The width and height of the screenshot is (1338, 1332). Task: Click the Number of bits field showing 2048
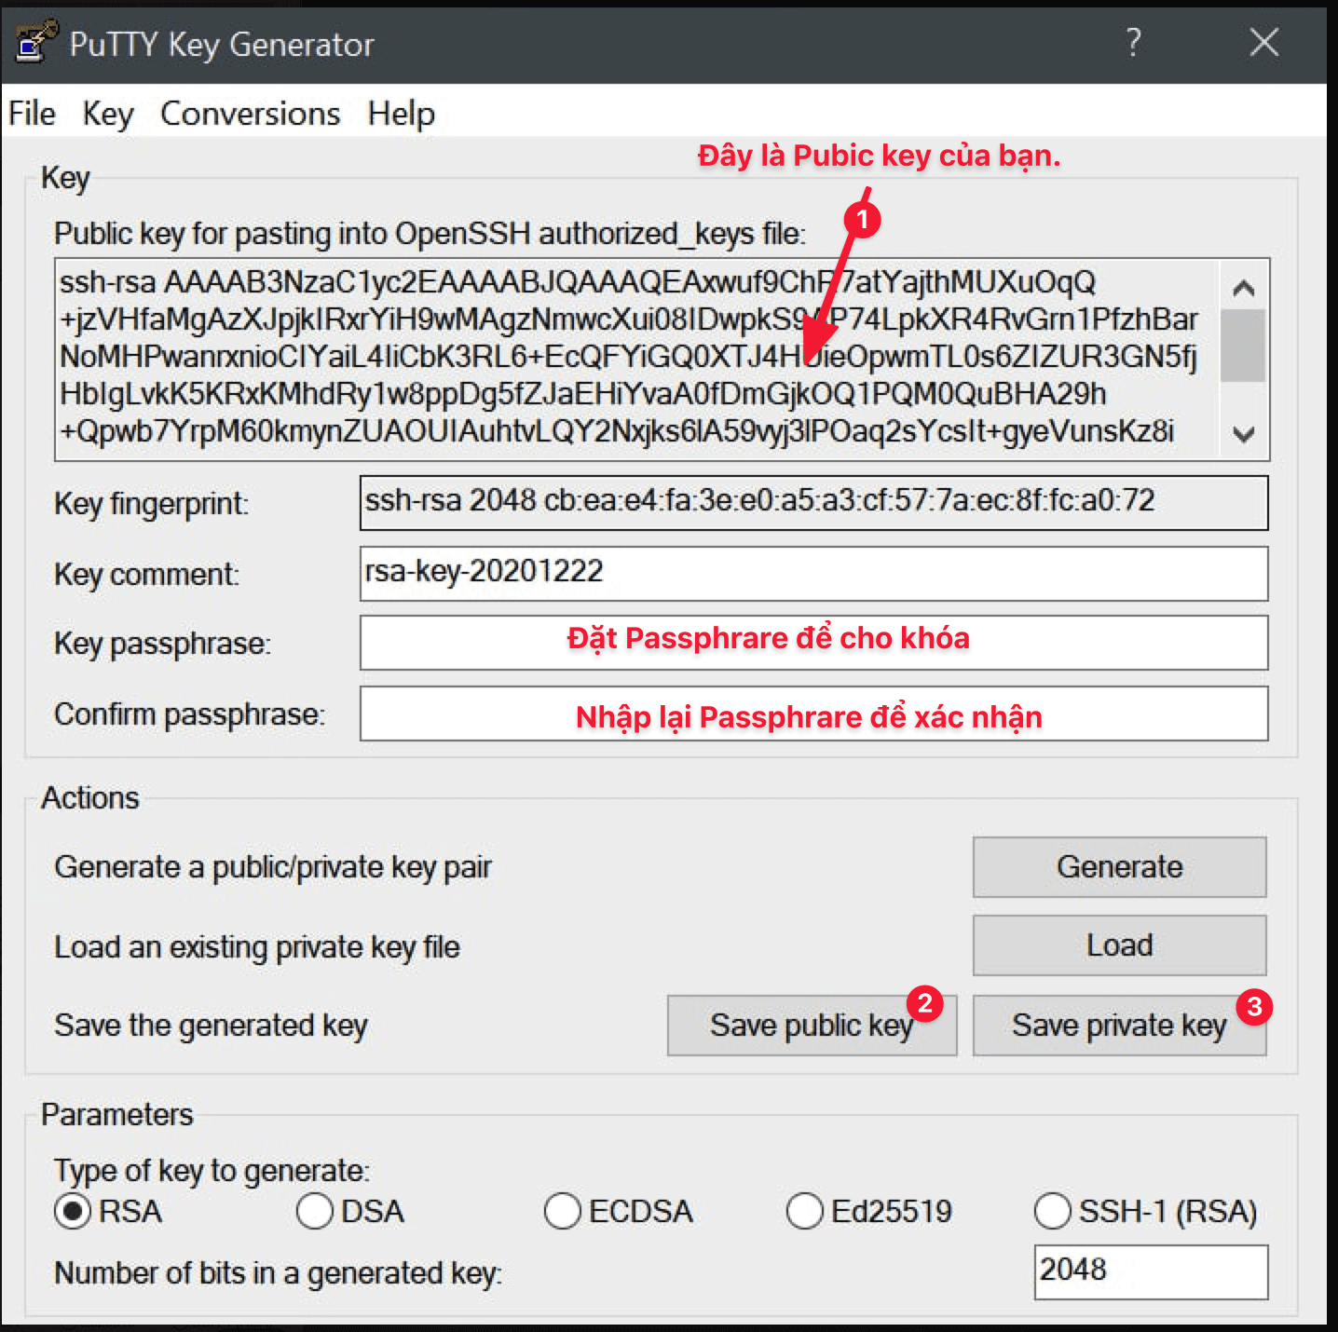click(1150, 1270)
